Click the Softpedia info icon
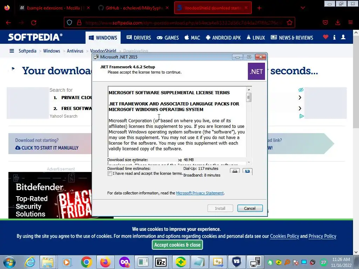 pyautogui.click(x=334, y=37)
